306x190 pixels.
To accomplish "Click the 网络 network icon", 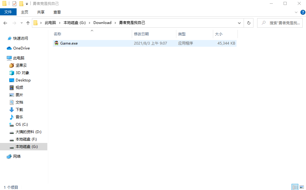I will coord(9,156).
